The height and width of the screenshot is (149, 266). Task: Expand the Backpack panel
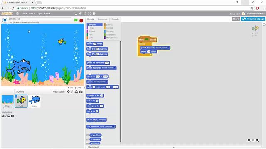point(174,147)
